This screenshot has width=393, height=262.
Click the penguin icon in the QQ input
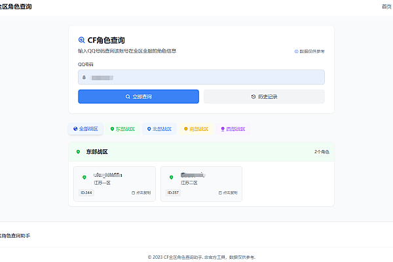(x=84, y=77)
